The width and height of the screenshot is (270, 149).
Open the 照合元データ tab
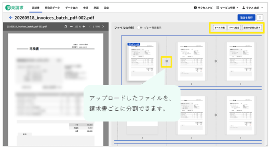(52, 8)
